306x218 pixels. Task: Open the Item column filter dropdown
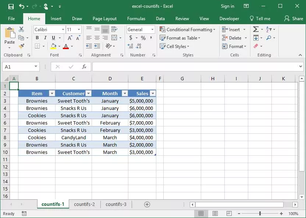[52, 94]
